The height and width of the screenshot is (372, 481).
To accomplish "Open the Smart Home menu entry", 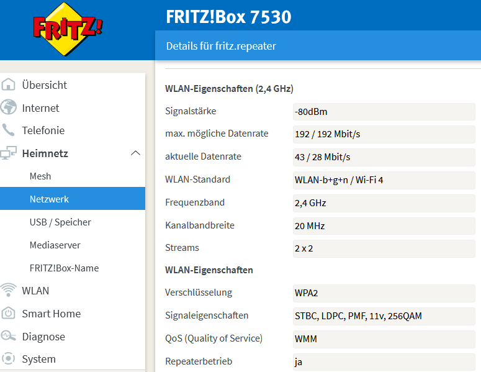I will [52, 314].
